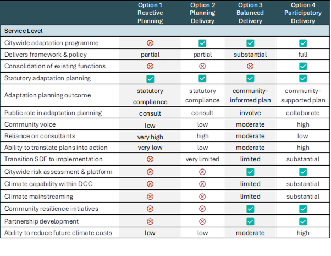Click Option 3 cross for Consolidation of existing functions
This screenshot has width=331, height=256.
[x=250, y=66]
